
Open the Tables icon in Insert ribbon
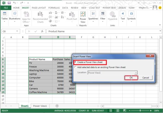(4, 14)
